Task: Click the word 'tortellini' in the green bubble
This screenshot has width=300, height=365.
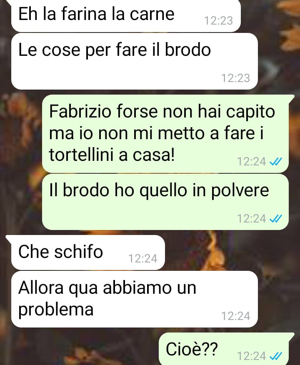Action: pyautogui.click(x=81, y=155)
